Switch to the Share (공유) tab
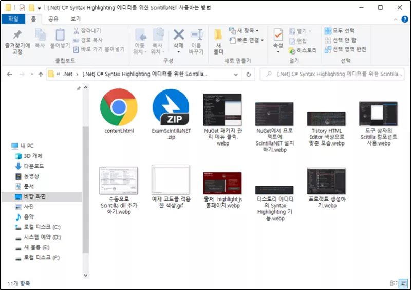The image size is (411, 290). (x=53, y=19)
